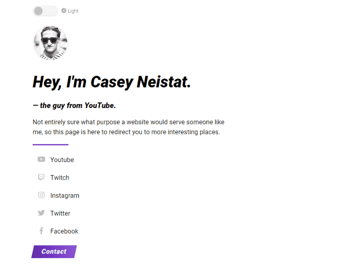The height and width of the screenshot is (268, 358).
Task: Click the intro paragraph about the website
Action: point(128,127)
